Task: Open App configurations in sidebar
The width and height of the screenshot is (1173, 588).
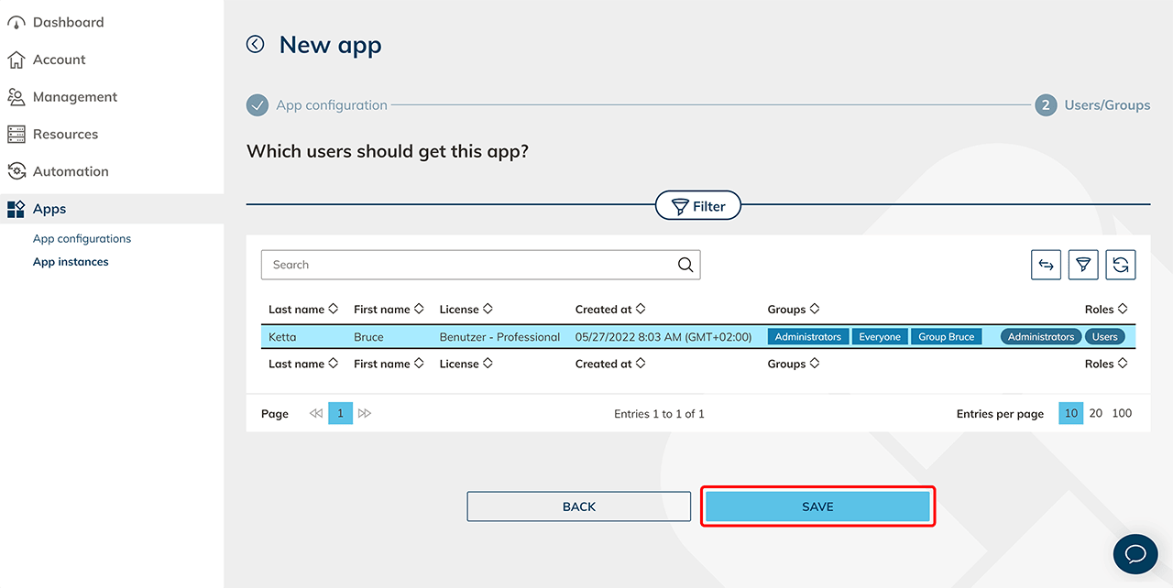Action: click(82, 239)
